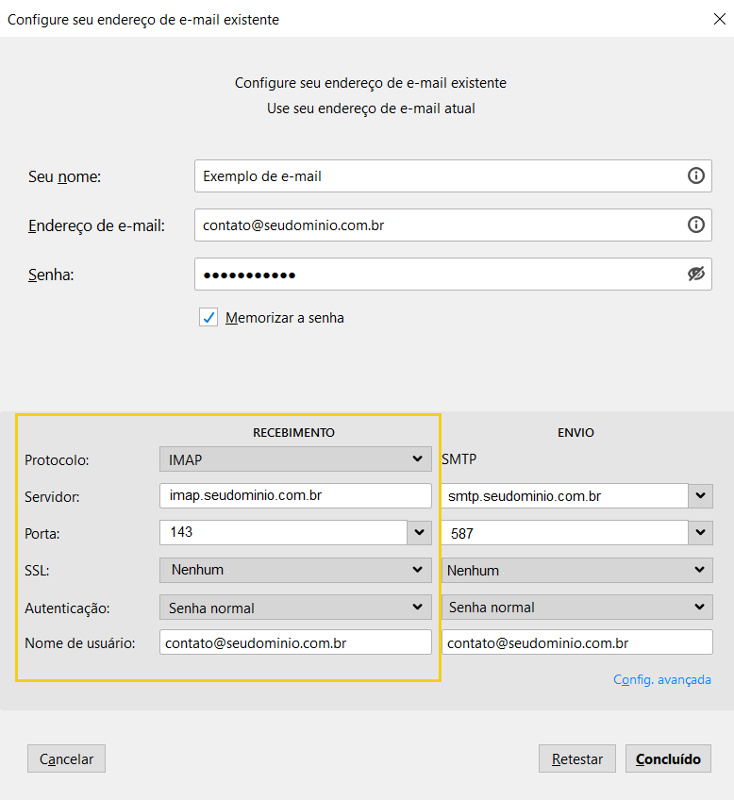Click the Retestar button
The width and height of the screenshot is (734, 800).
tap(576, 758)
